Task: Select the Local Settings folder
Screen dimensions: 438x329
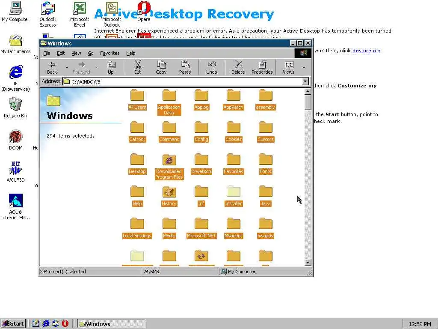Action: 137,228
